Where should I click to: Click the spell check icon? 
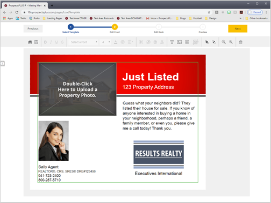coord(162,42)
